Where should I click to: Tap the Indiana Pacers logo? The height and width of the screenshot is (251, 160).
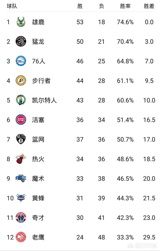point(21,81)
